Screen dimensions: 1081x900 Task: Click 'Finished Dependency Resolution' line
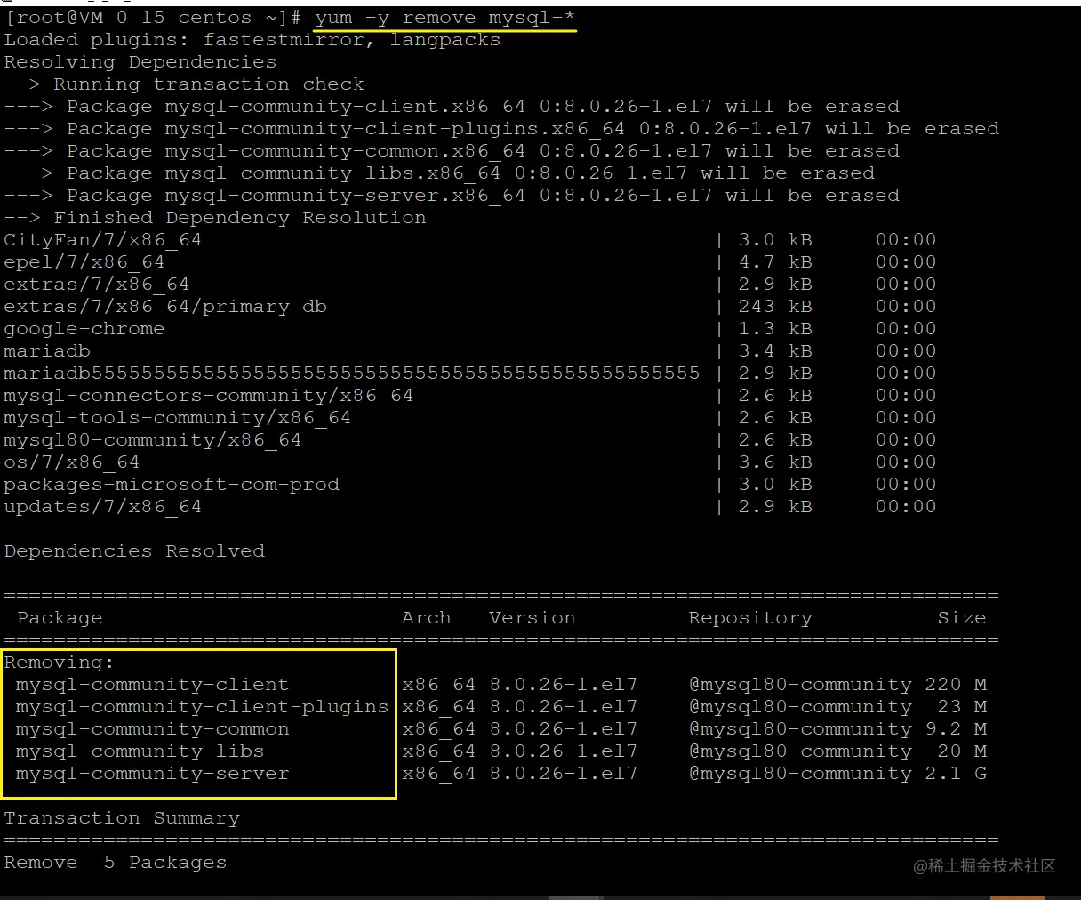click(x=215, y=218)
